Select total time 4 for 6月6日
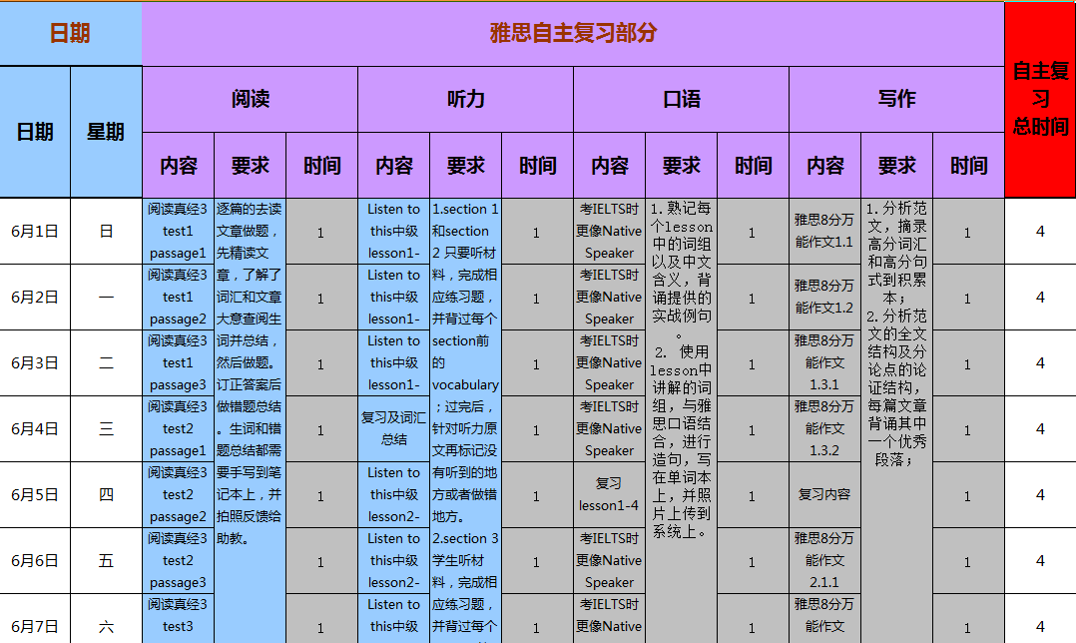 (x=1040, y=561)
